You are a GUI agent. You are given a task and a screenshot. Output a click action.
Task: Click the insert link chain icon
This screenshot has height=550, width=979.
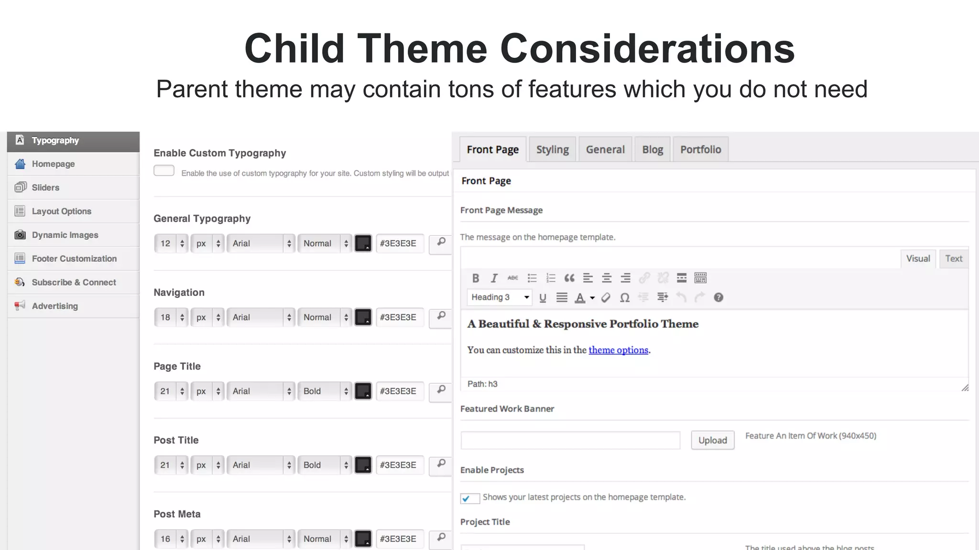(644, 278)
